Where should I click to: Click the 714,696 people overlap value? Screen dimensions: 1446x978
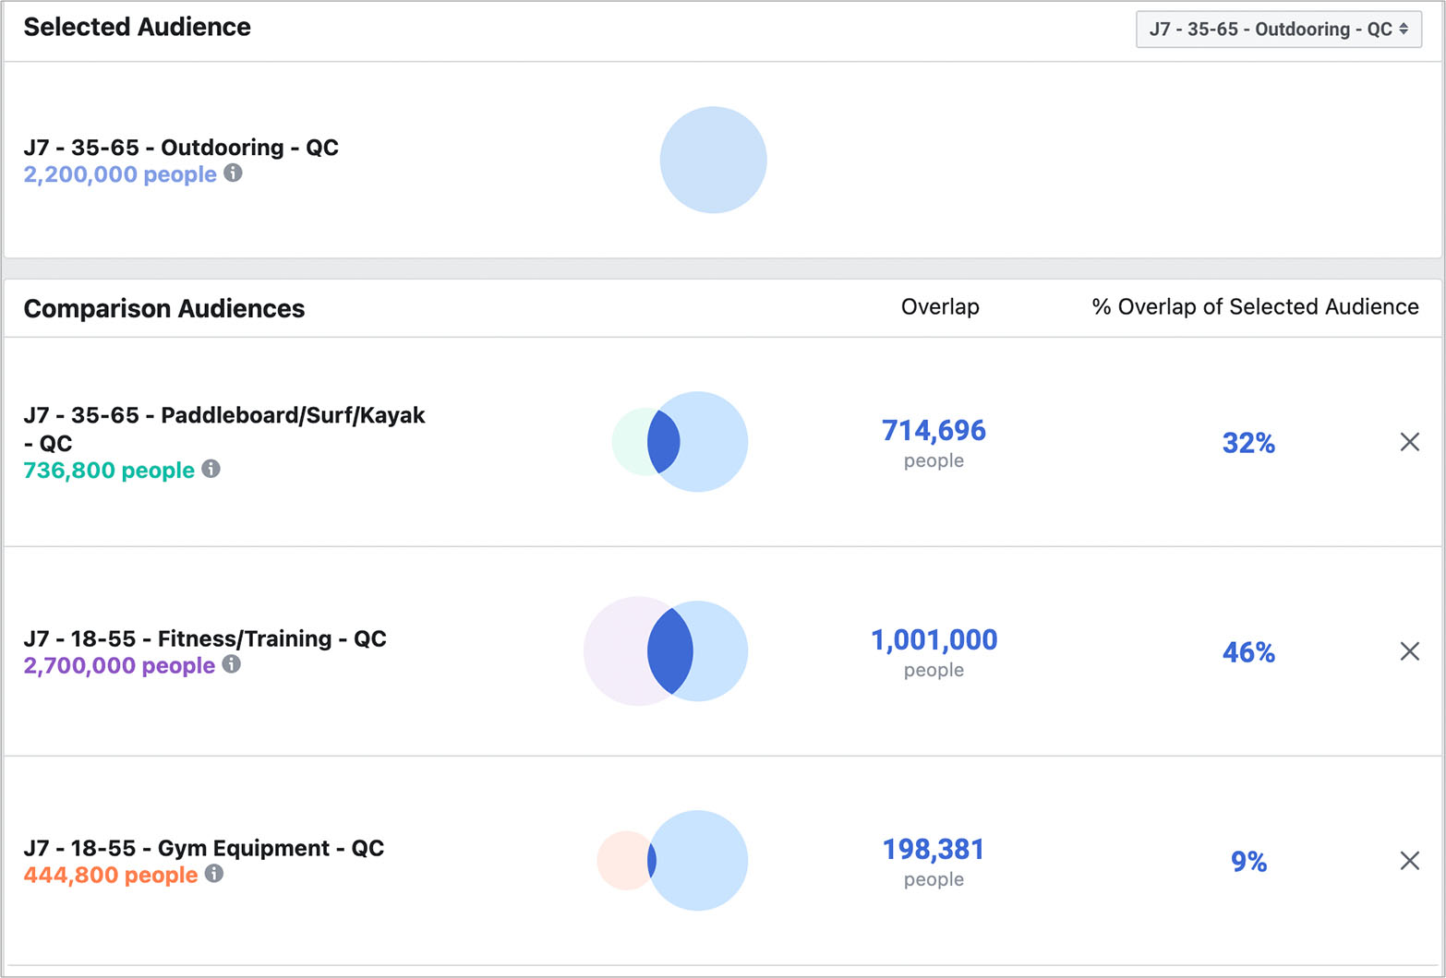coord(934,431)
